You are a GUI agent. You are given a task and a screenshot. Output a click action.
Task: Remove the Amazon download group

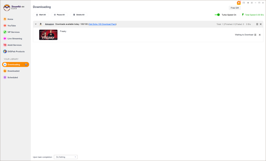point(261,24)
